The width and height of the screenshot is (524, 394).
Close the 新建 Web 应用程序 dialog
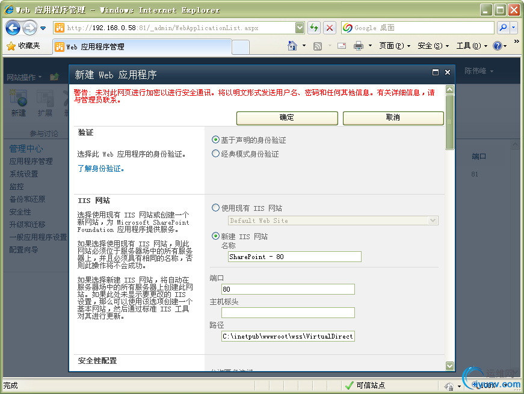click(448, 72)
